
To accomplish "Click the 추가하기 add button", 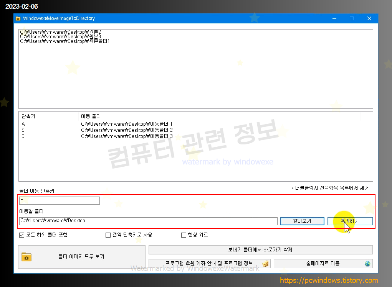I will click(x=350, y=221).
